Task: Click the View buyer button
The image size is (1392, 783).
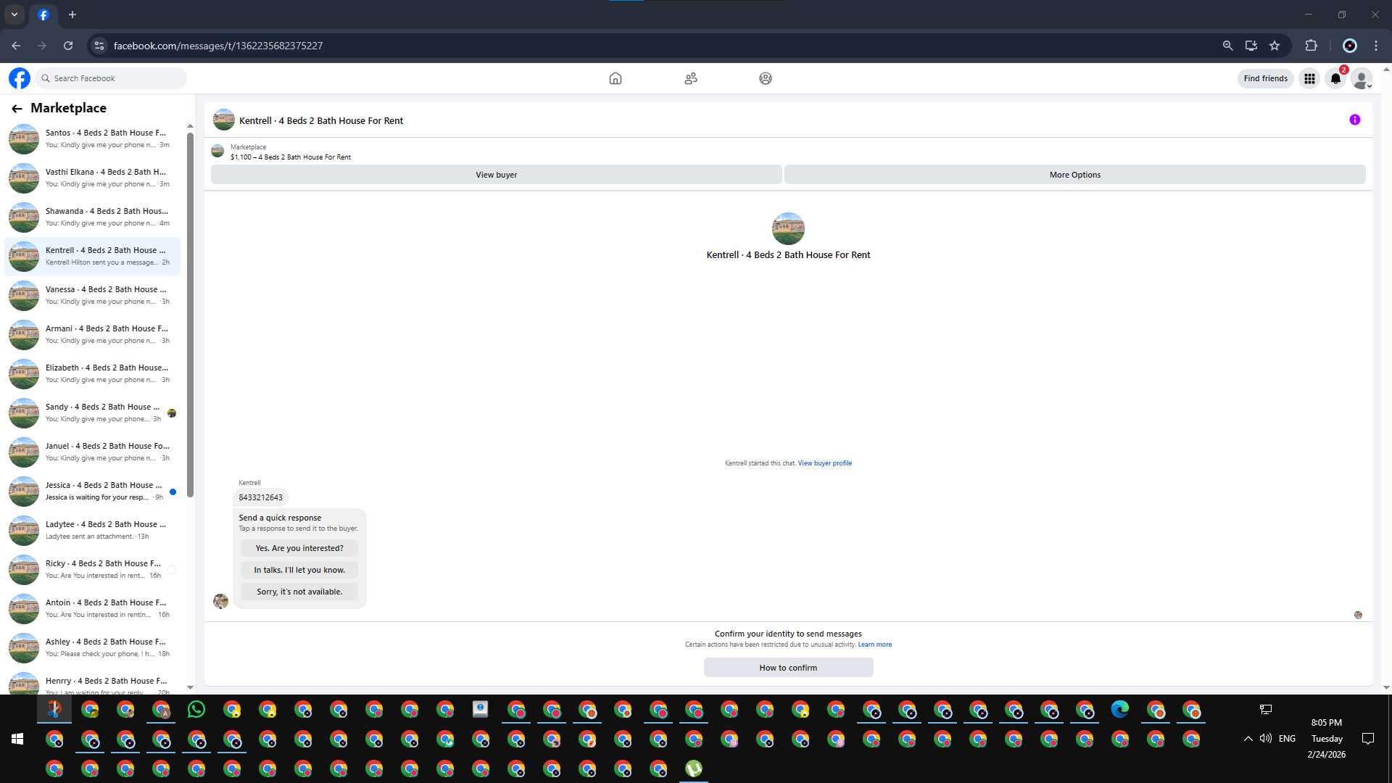Action: point(496,175)
